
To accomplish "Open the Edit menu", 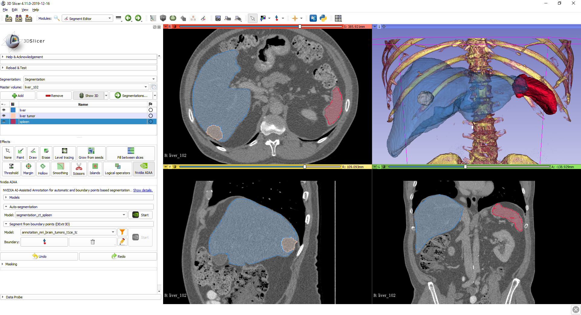I will pyautogui.click(x=15, y=10).
